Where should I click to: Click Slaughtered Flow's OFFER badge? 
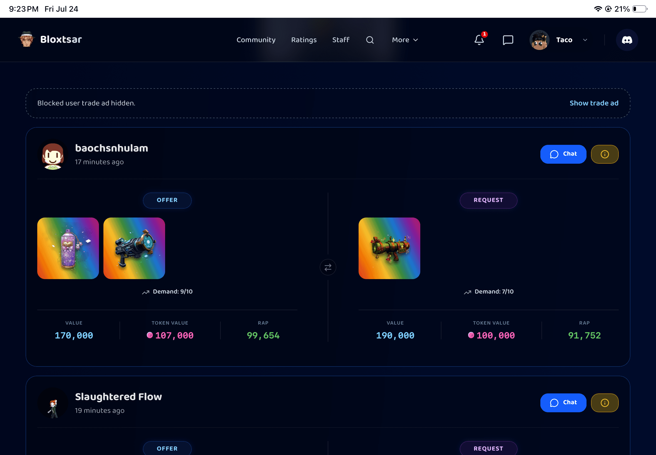pos(167,448)
